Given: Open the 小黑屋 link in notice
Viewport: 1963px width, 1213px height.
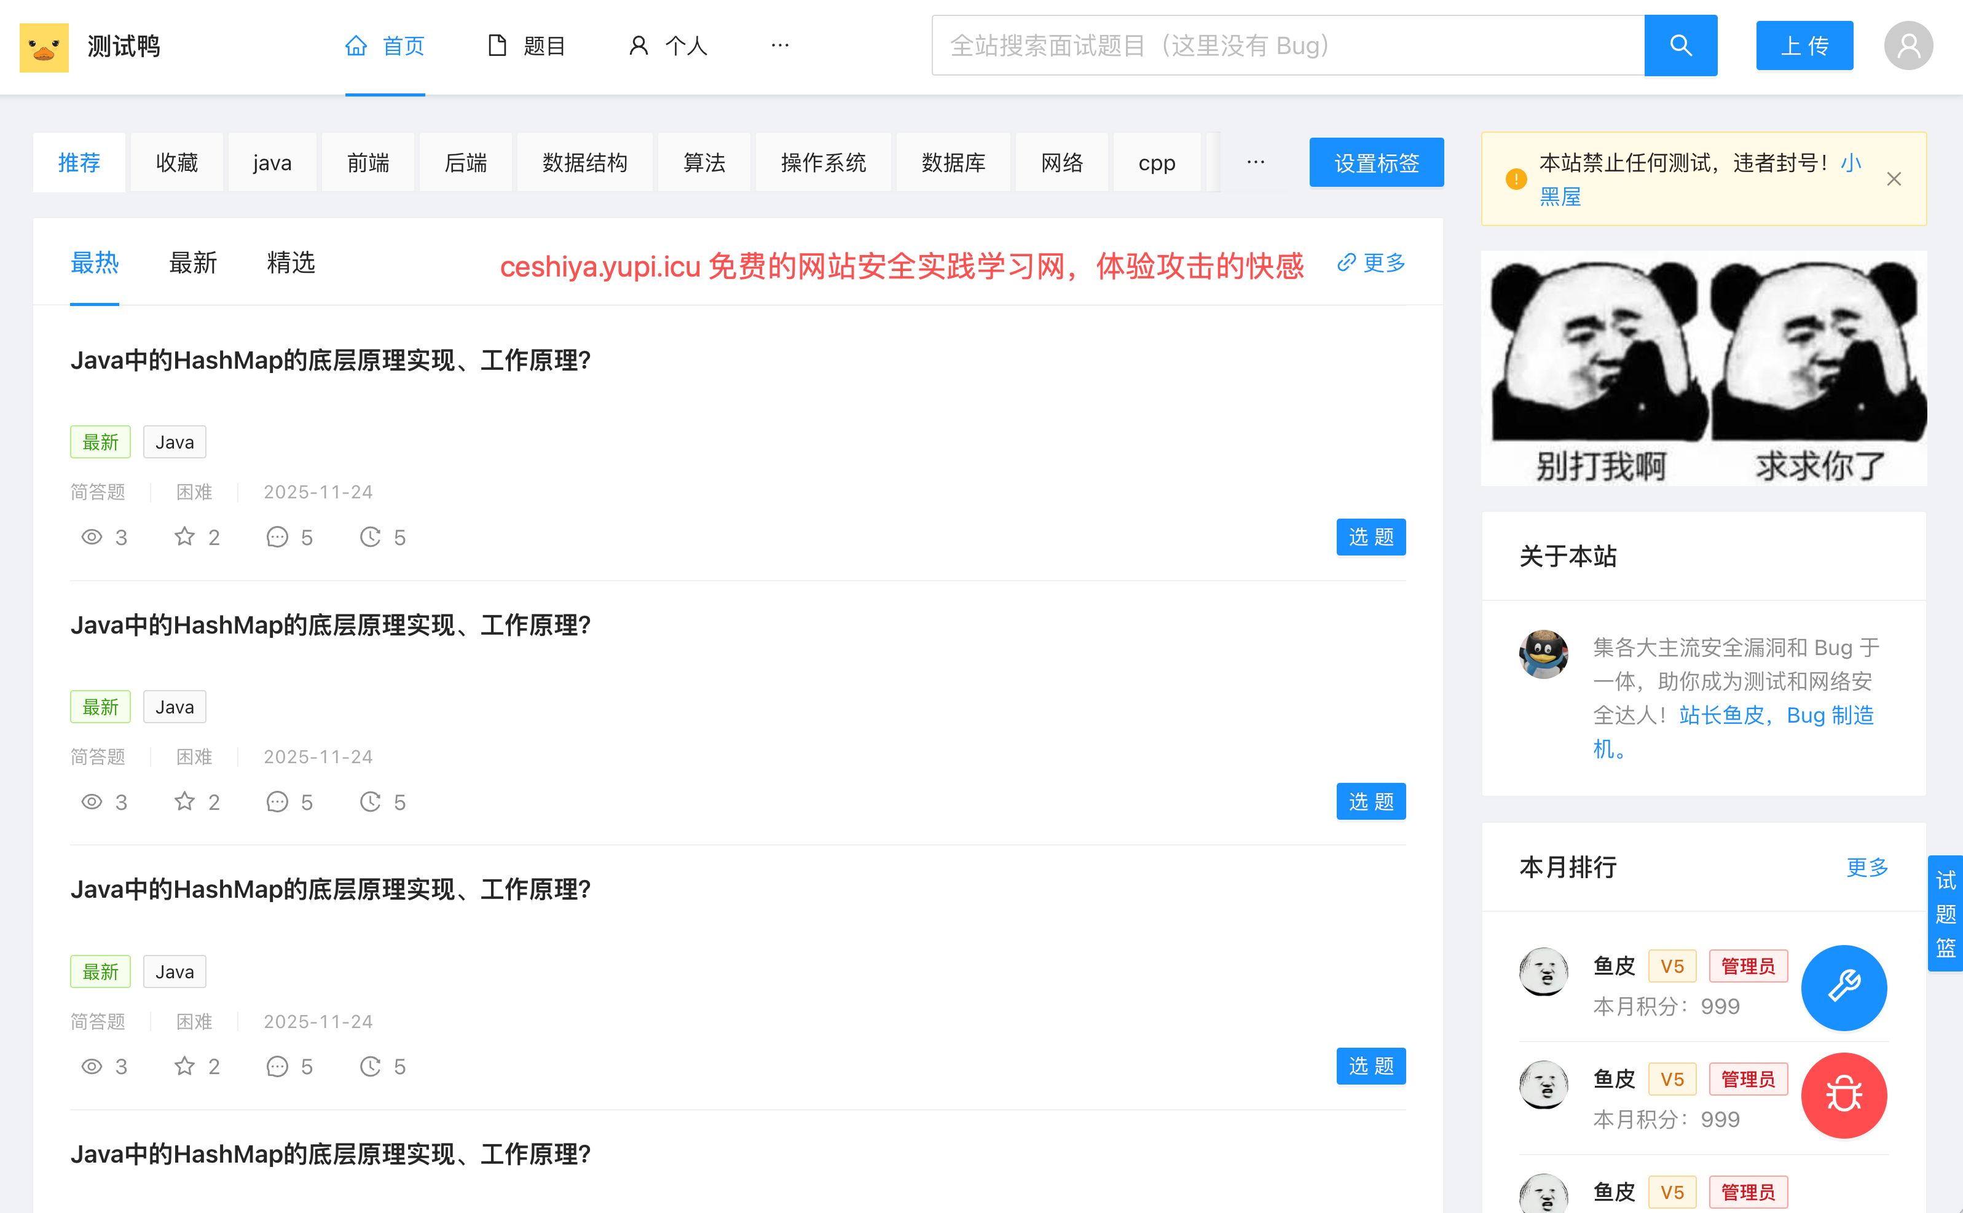Looking at the screenshot, I should coord(1559,197).
